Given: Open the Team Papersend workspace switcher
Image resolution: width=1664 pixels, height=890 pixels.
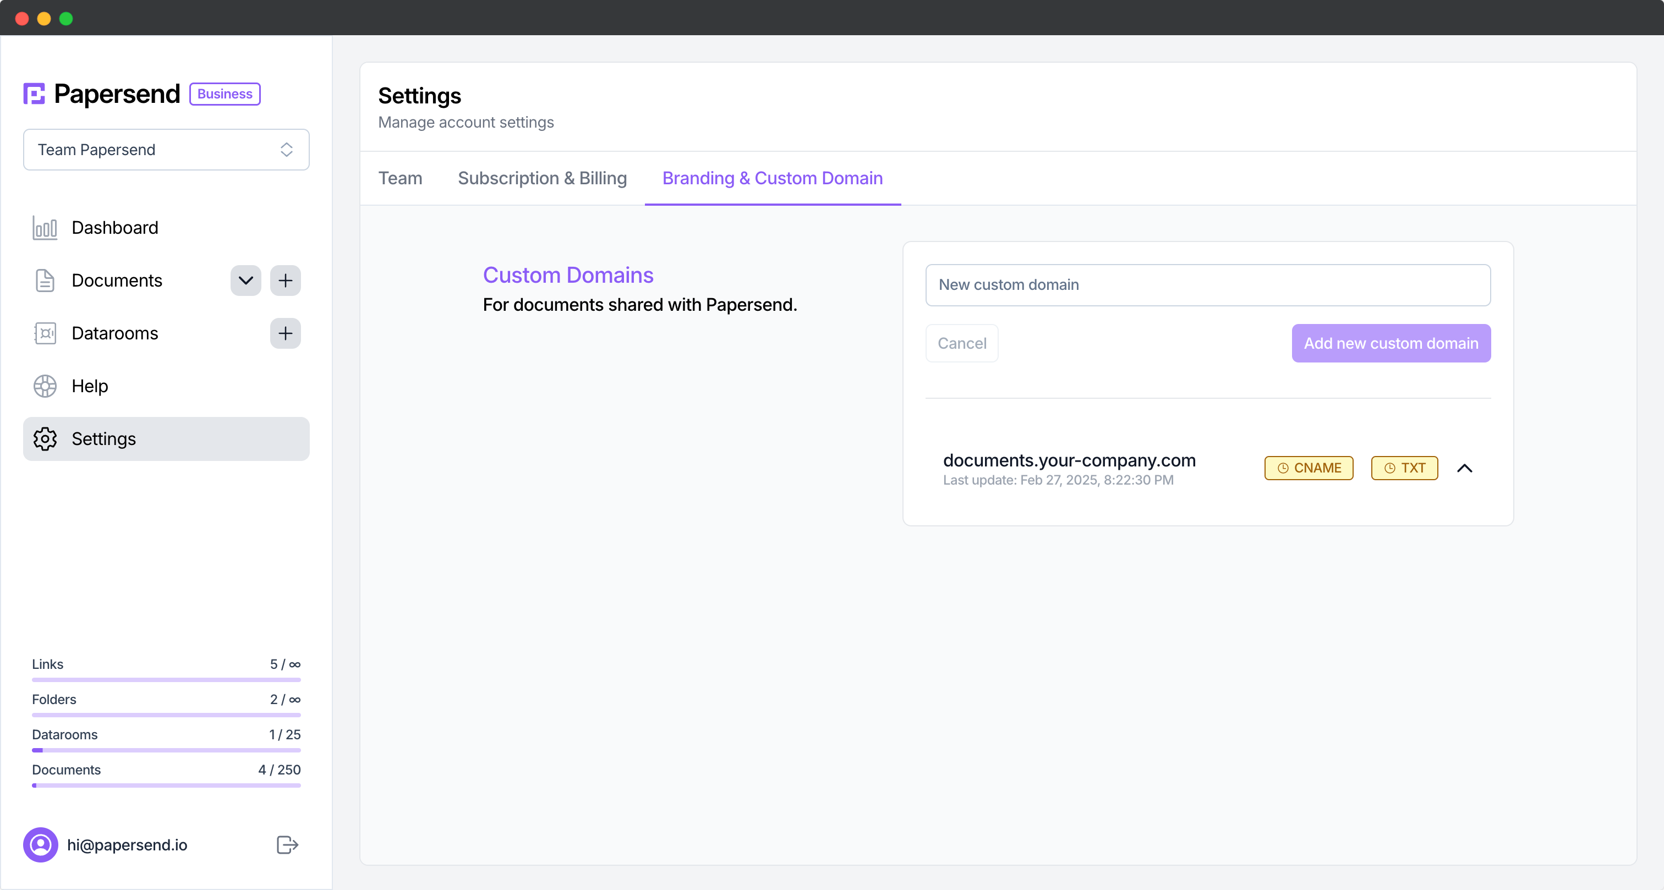Looking at the screenshot, I should 166,150.
